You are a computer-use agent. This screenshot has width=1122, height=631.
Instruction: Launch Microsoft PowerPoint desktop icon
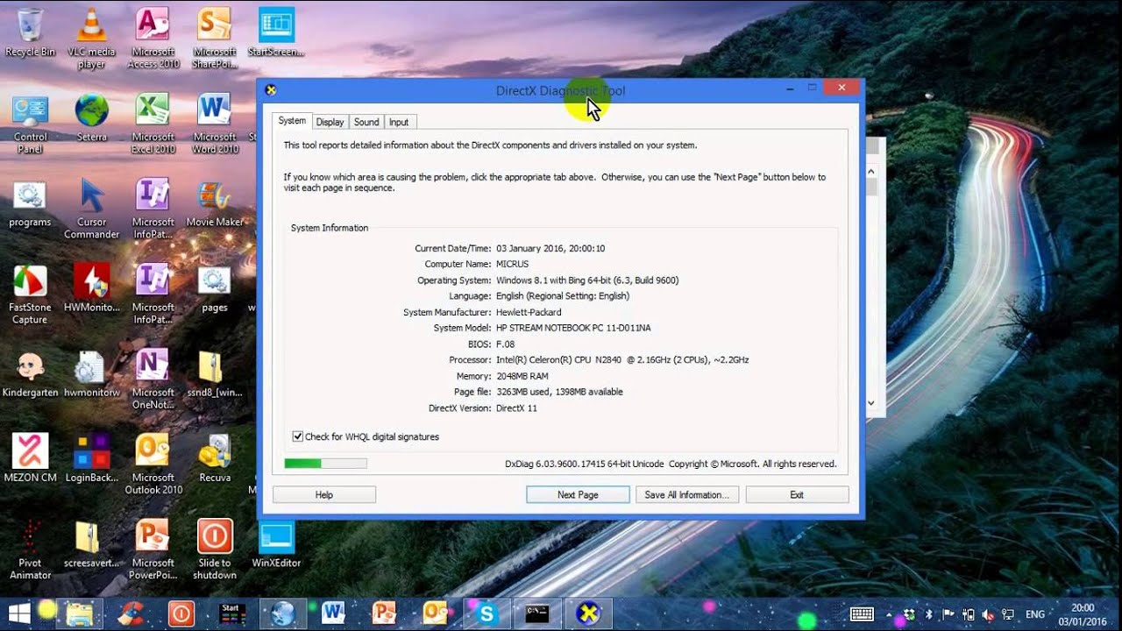[x=153, y=549]
